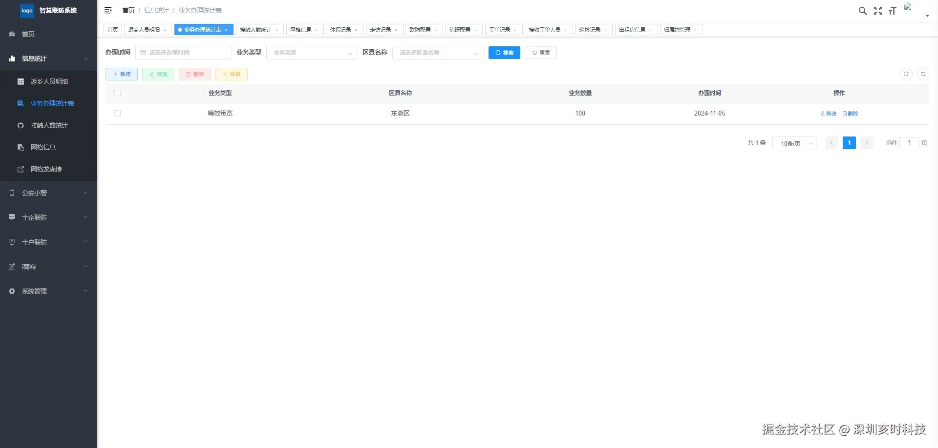The height and width of the screenshot is (448, 938).
Task: Open the header search magnifier icon
Action: point(863,11)
